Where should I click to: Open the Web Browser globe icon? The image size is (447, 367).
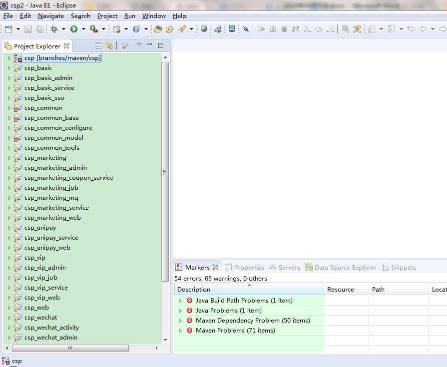[204, 29]
